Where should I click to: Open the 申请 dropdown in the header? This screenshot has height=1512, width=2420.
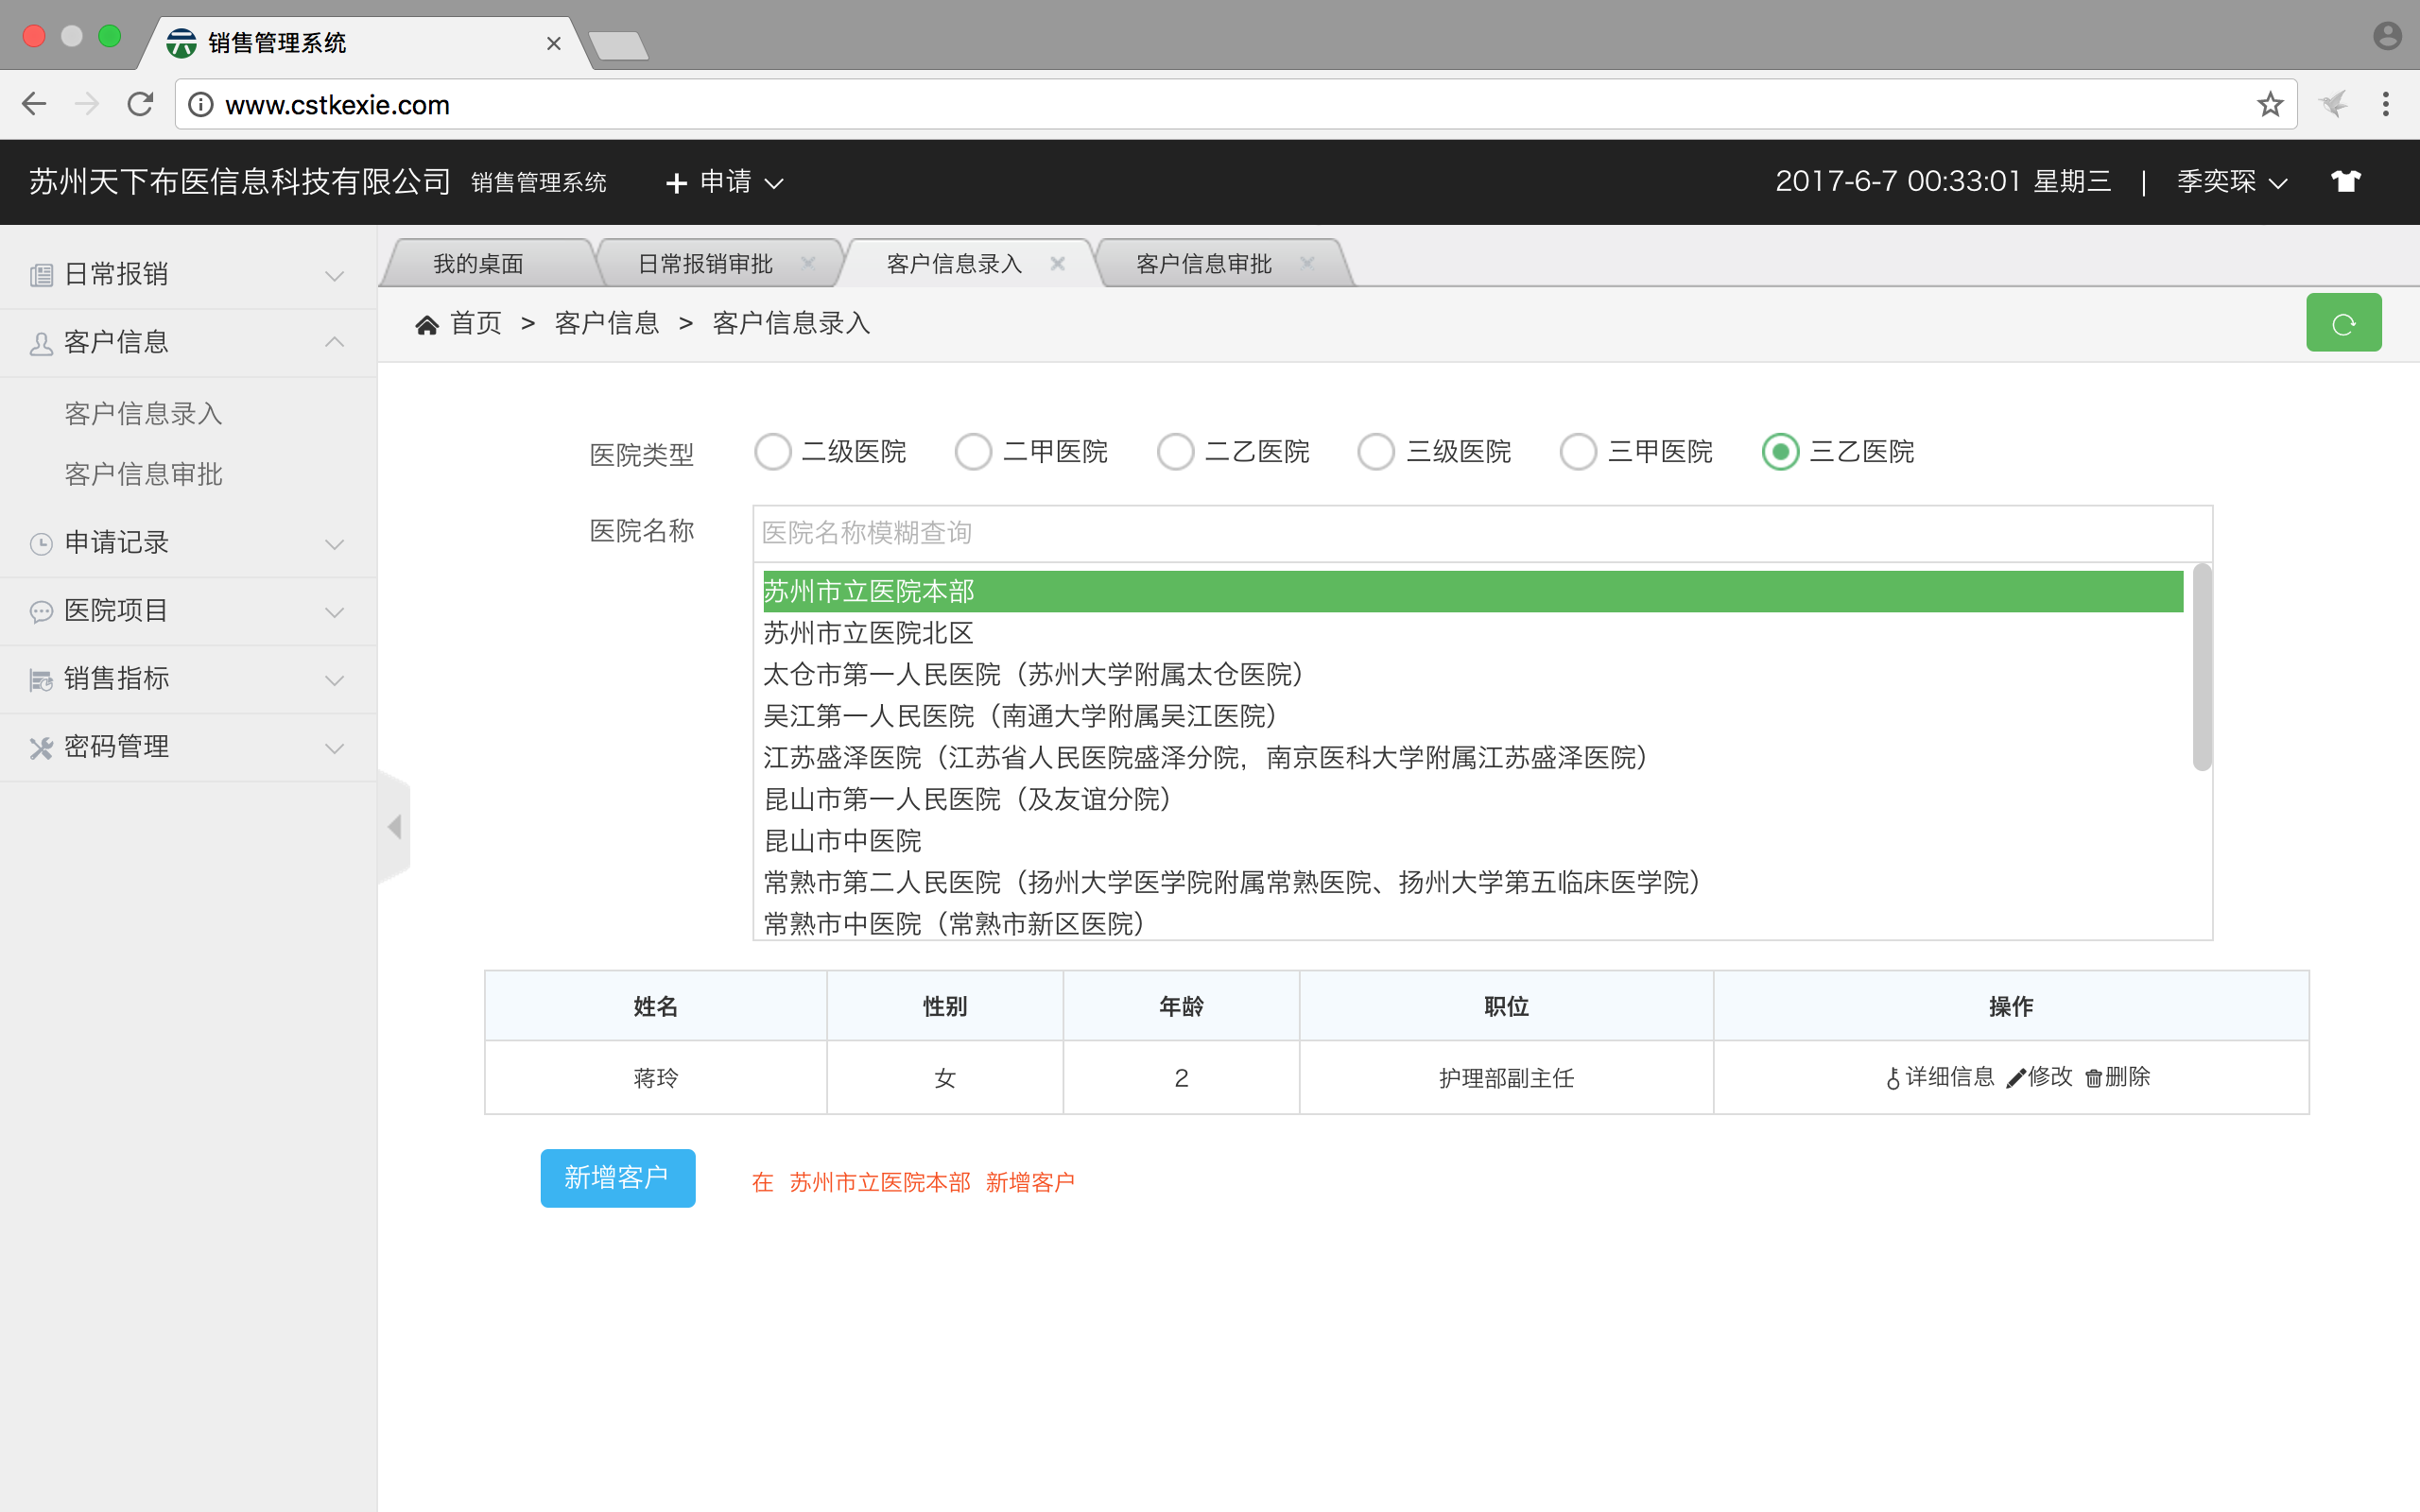pyautogui.click(x=725, y=182)
